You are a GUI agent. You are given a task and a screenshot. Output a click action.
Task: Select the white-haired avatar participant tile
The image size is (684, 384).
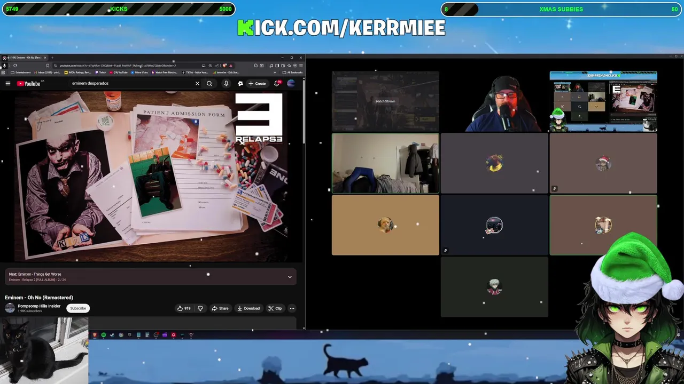[494, 287]
